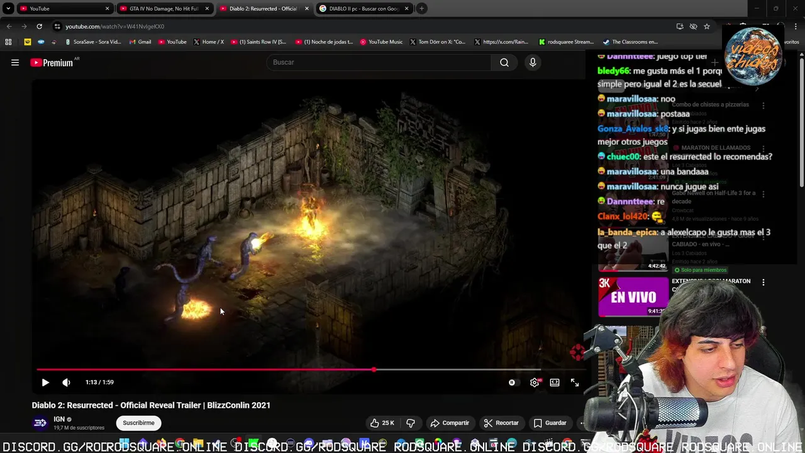The height and width of the screenshot is (453, 805).
Task: Open the Tom Dörr on X bookmark
Action: [438, 42]
